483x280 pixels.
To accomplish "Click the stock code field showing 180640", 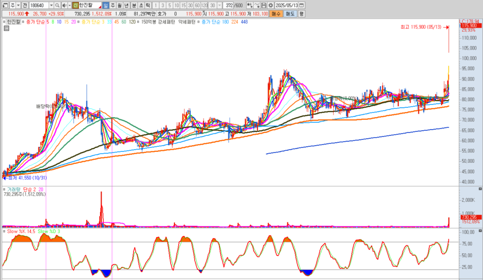I will [x=39, y=5].
